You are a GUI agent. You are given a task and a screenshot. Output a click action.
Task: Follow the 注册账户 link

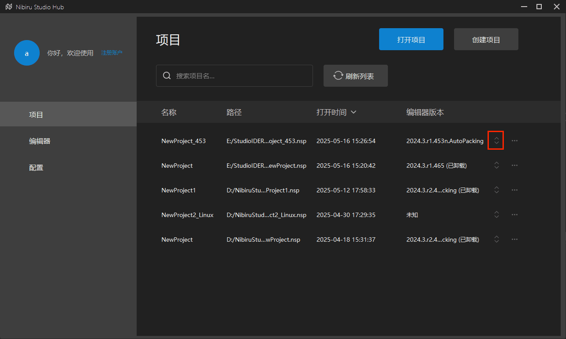[112, 53]
